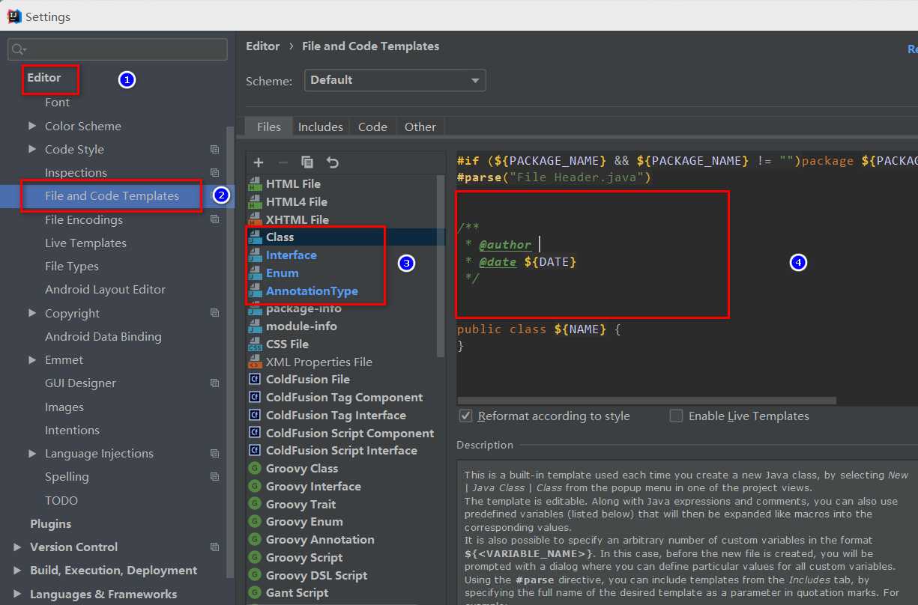
Task: Select the ColdFusion Tag Component icon
Action: point(254,398)
